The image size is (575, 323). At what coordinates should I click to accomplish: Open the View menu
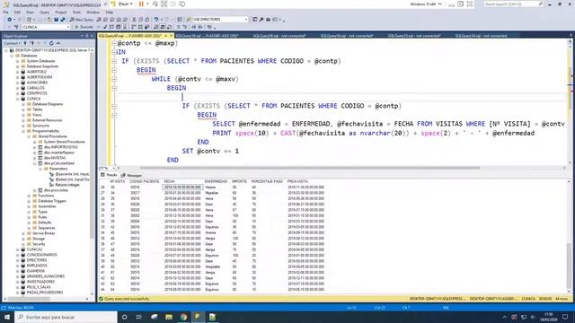(x=30, y=12)
